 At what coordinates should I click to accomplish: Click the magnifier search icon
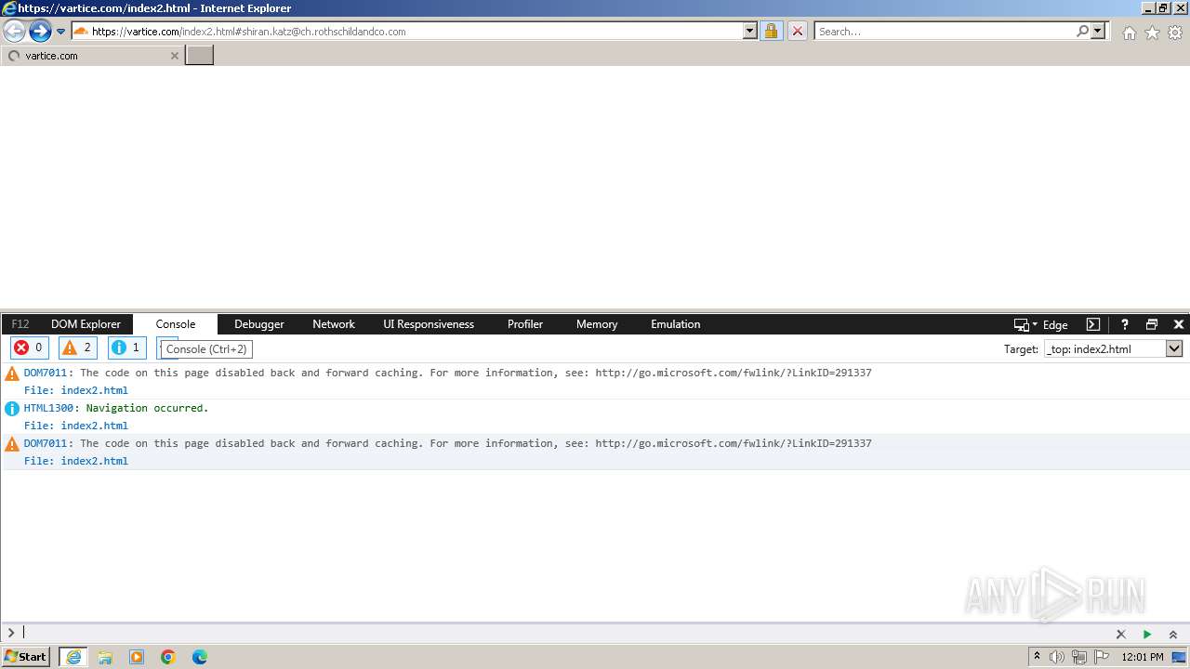tap(1082, 31)
